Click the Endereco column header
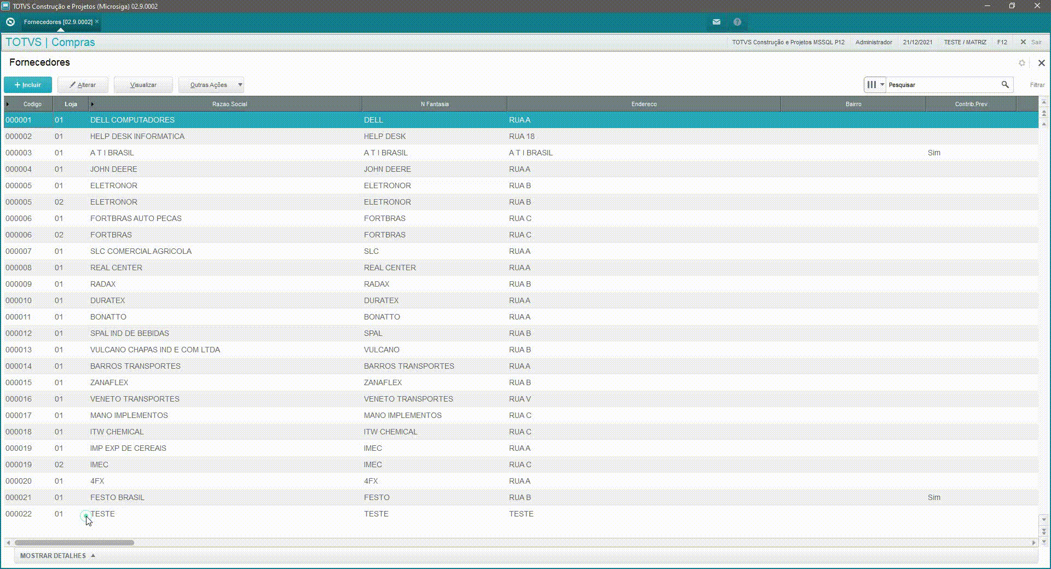Viewport: 1051px width, 569px height. point(644,104)
